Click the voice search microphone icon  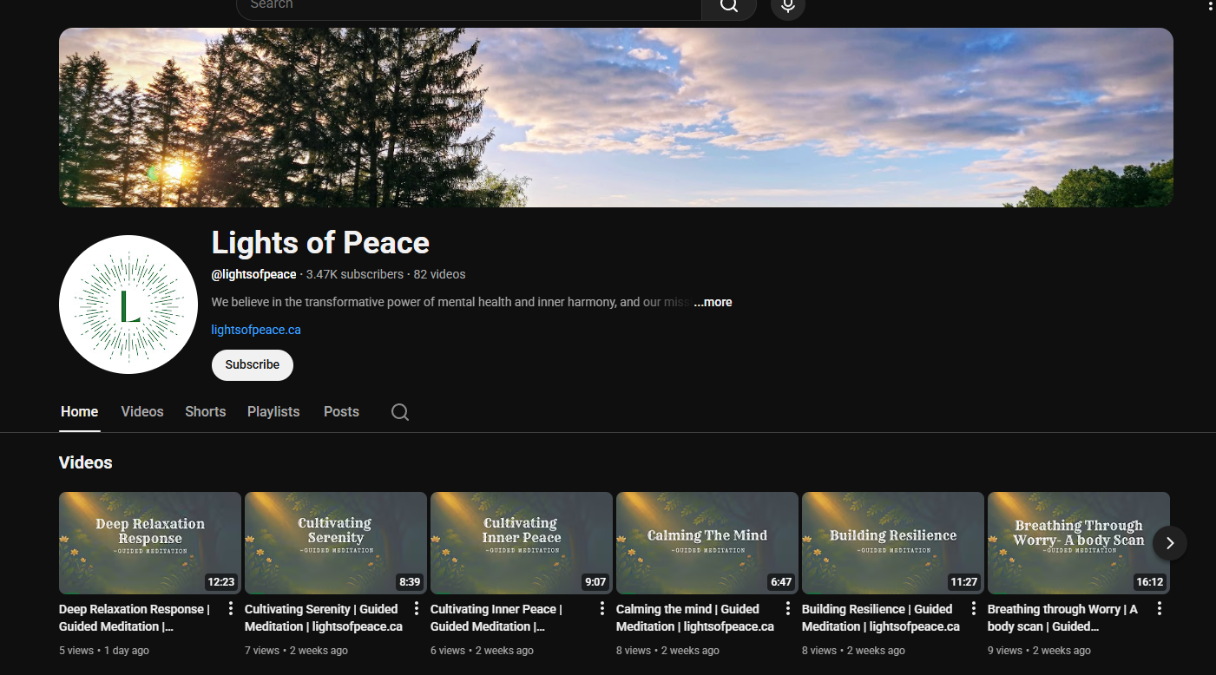tap(787, 5)
